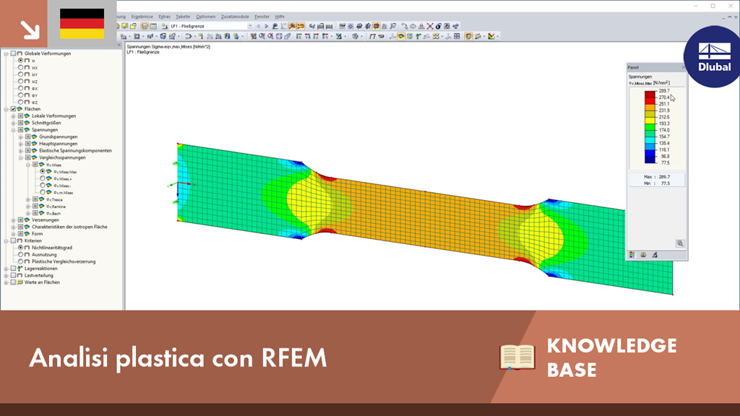
Task: Click the highlighted result values icon in top toolbar
Action: tap(300, 27)
